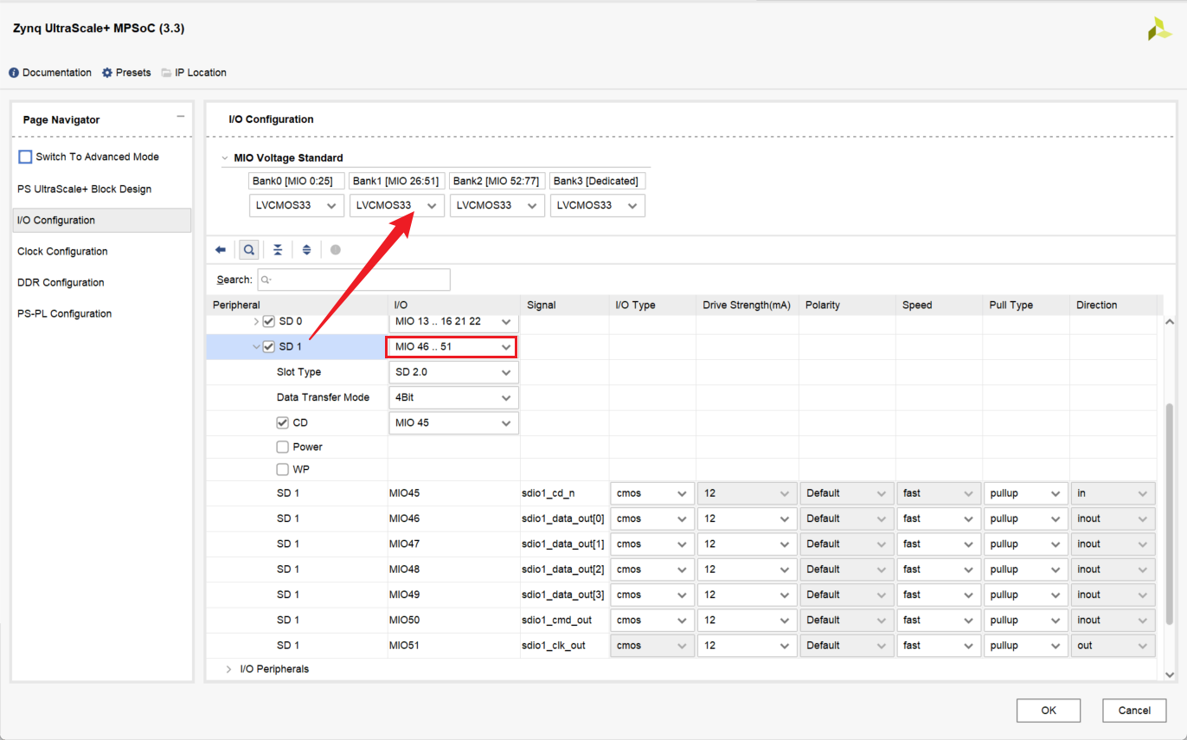This screenshot has width=1187, height=740.
Task: Select the MIO46 I/O cell
Action: point(453,518)
